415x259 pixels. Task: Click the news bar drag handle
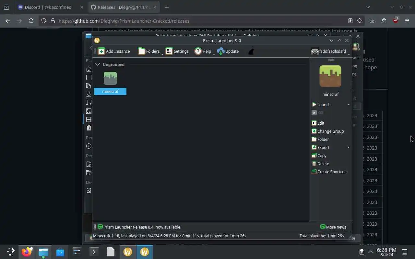tap(95, 227)
